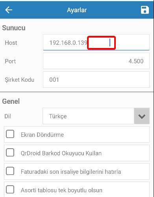The image size is (154, 197).
Task: Enable the QrDroid Barkod Okuyucu Kullan checkbox
Action: (x=10, y=153)
